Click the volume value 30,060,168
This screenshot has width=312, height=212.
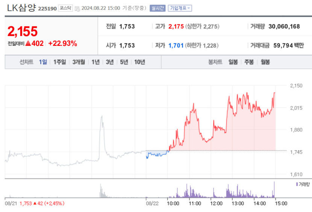pyautogui.click(x=284, y=26)
